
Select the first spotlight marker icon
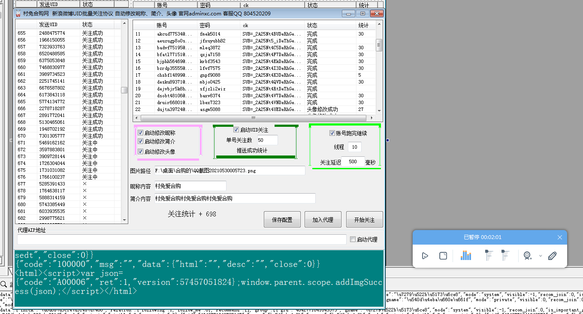coord(489,255)
